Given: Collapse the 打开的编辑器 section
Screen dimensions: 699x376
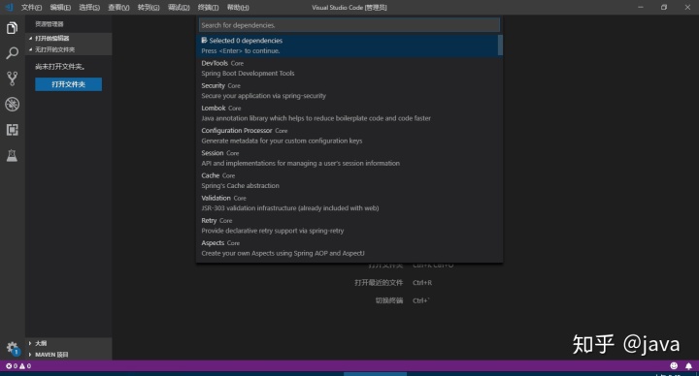Looking at the screenshot, I should point(68,38).
